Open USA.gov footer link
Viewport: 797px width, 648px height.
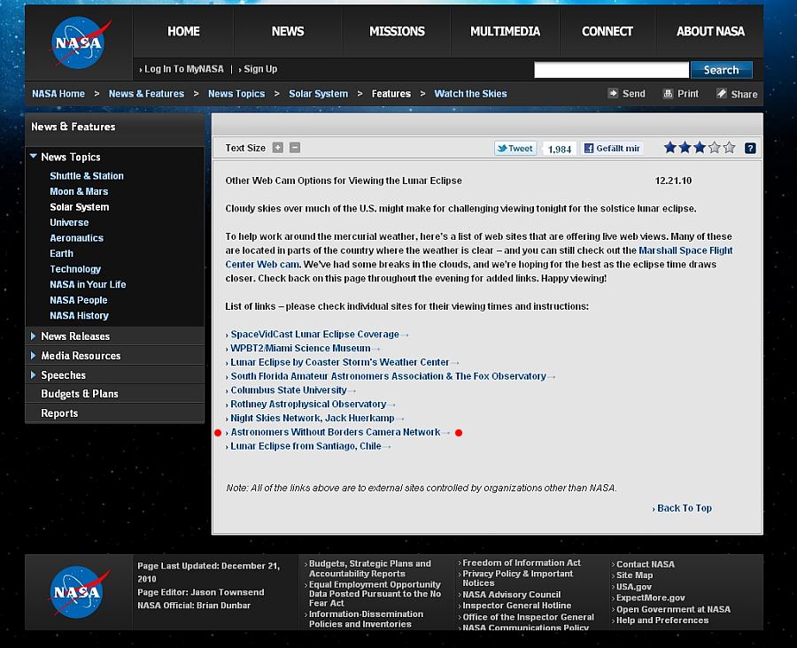coord(634,587)
